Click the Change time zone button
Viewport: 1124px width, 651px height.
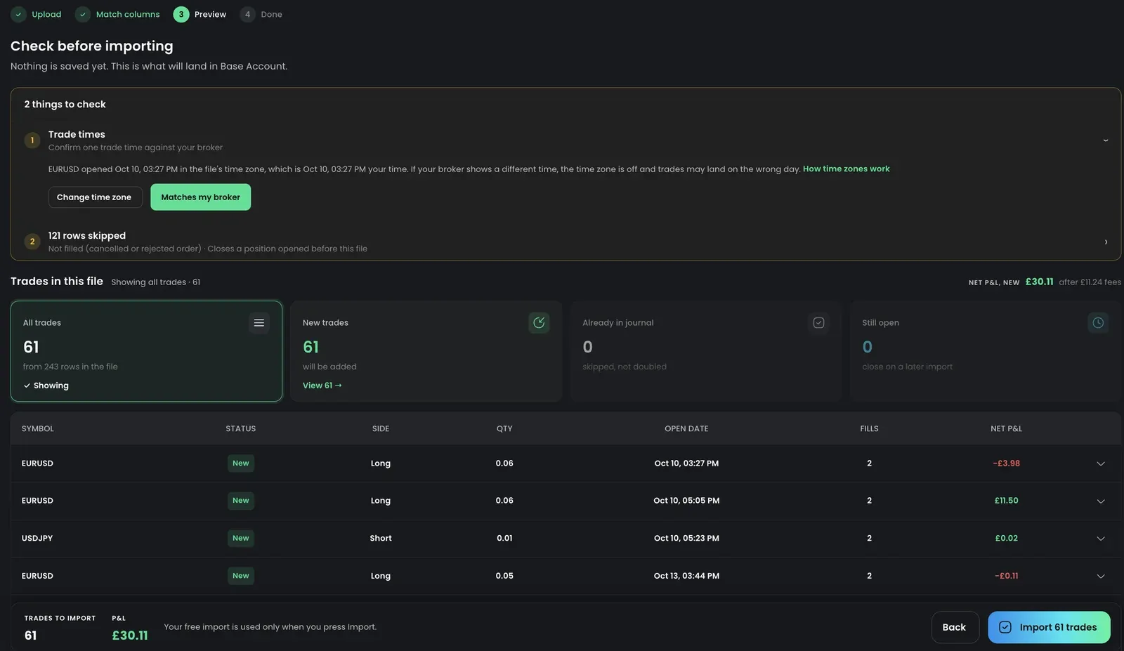pyautogui.click(x=95, y=197)
